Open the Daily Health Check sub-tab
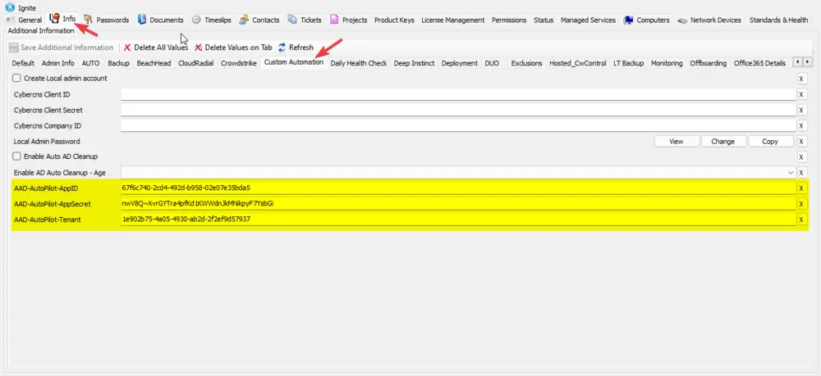 pyautogui.click(x=359, y=63)
